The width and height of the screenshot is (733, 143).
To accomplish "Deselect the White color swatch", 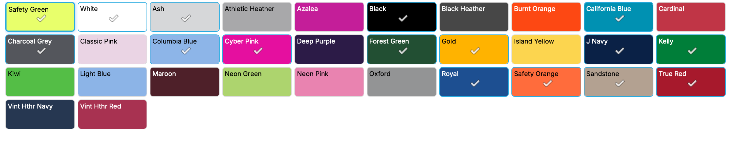I will tap(113, 19).
